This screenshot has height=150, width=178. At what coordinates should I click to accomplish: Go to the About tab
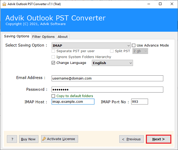tap(63, 37)
